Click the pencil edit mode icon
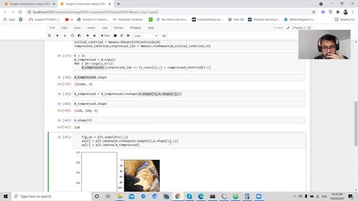The width and height of the screenshot is (358, 201). tap(288, 28)
